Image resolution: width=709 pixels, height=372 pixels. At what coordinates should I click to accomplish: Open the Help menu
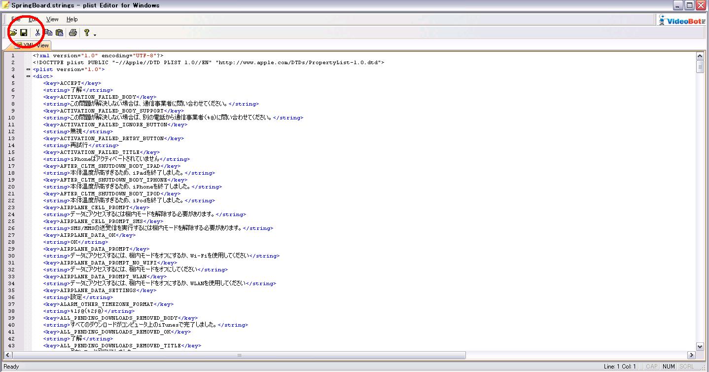coord(72,19)
